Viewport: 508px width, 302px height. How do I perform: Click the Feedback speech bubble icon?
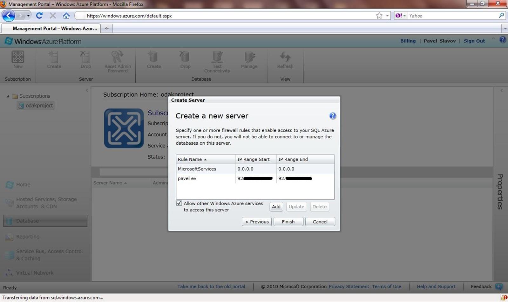pos(499,287)
